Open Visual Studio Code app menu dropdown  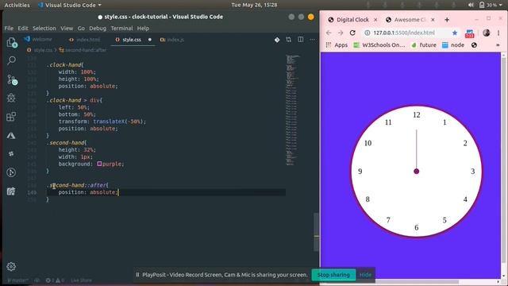pos(70,5)
